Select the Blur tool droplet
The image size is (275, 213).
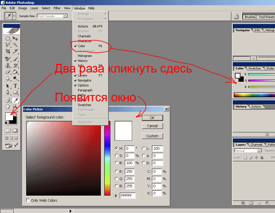(x=8, y=78)
